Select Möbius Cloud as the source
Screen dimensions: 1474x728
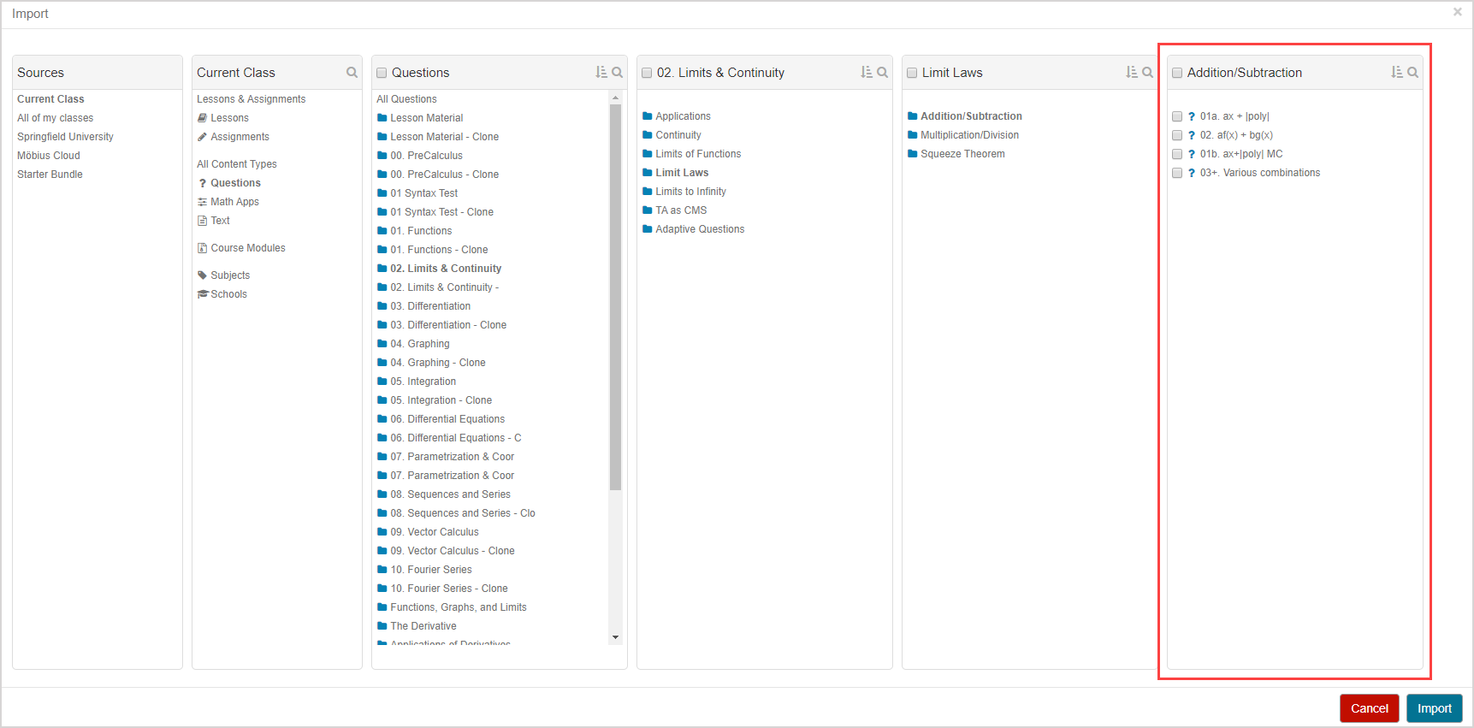(x=49, y=156)
